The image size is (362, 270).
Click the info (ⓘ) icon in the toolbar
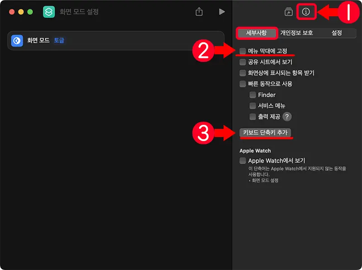(x=306, y=12)
